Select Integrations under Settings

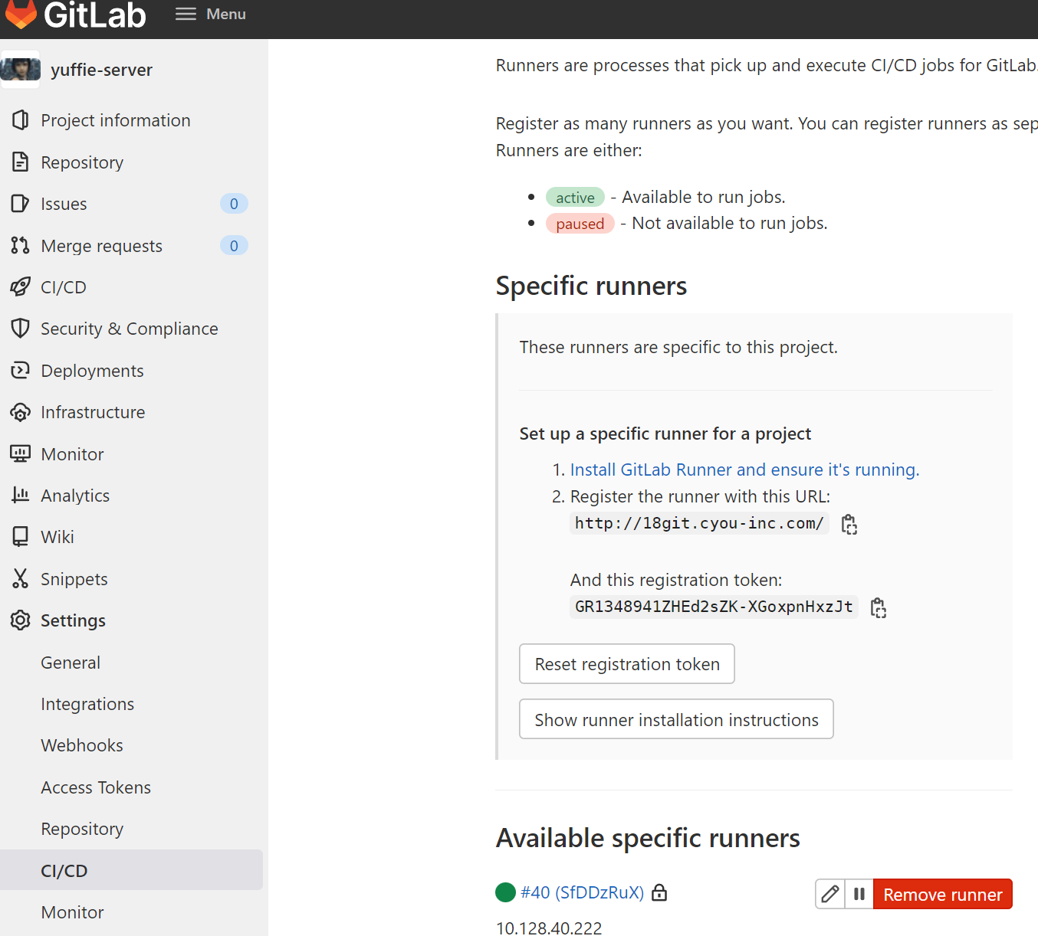click(x=87, y=704)
